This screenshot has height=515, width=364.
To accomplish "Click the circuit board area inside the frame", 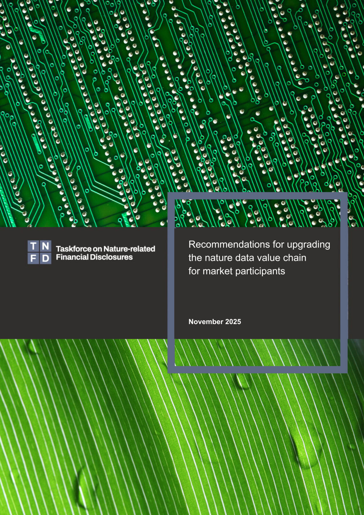I will pyautogui.click(x=257, y=213).
